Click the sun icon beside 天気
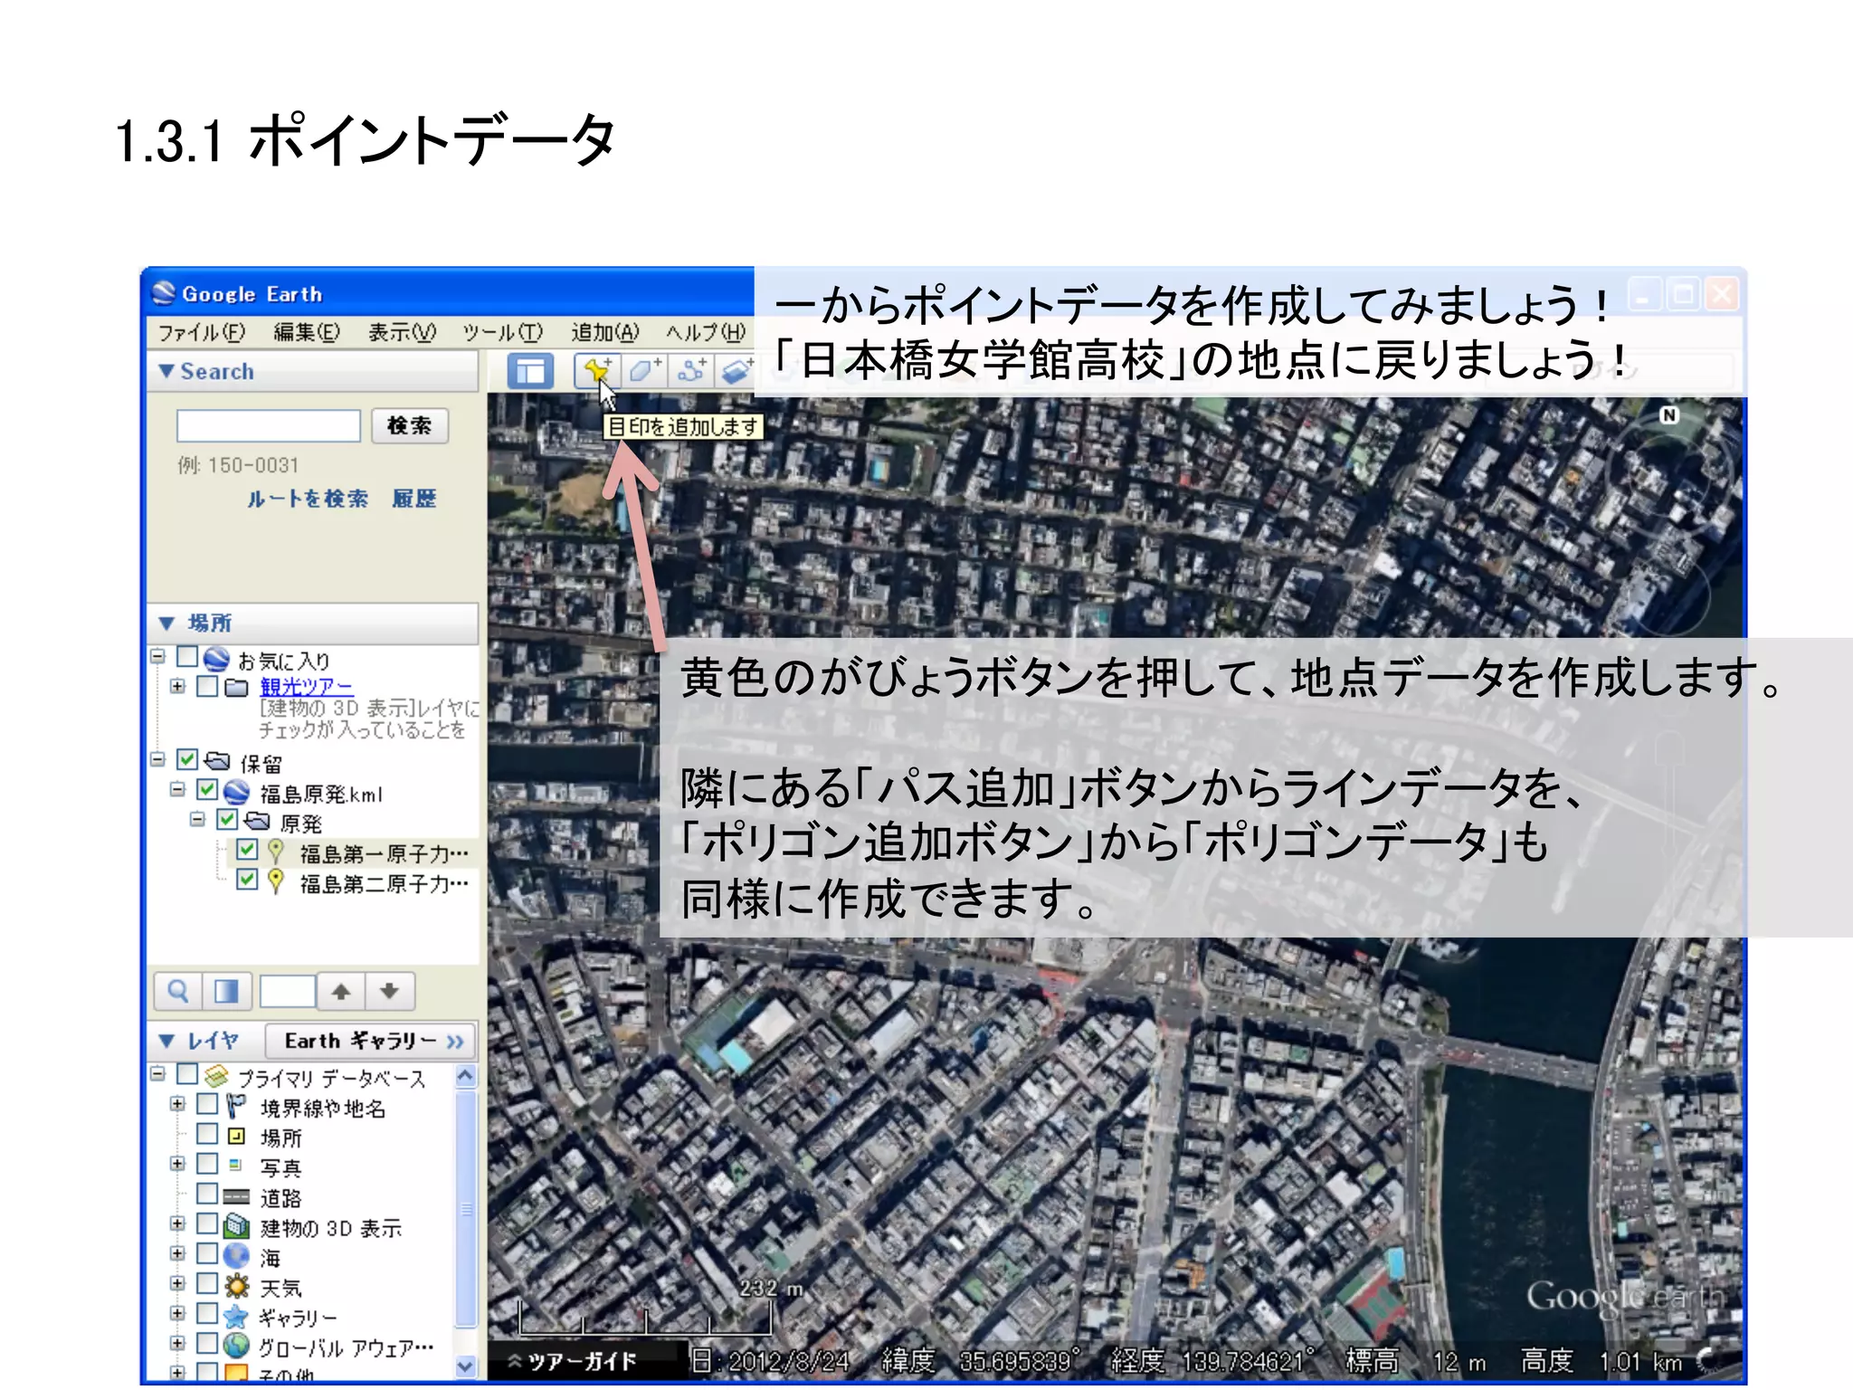This screenshot has height=1390, width=1853. [236, 1286]
